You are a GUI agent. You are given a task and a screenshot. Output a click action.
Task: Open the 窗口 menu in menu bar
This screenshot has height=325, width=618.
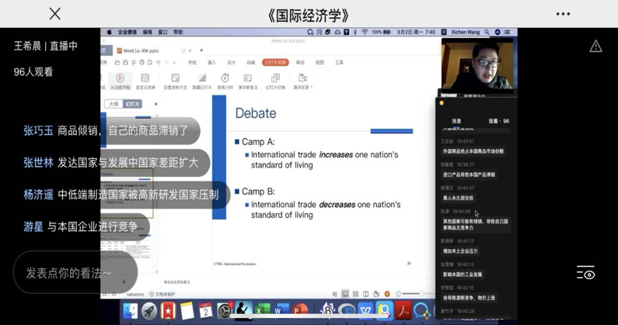[x=162, y=33]
